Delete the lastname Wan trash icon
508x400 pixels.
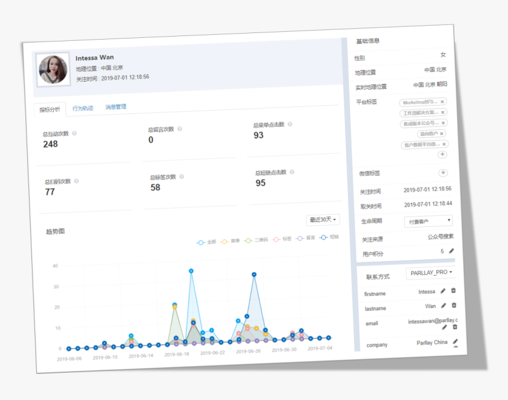(454, 305)
